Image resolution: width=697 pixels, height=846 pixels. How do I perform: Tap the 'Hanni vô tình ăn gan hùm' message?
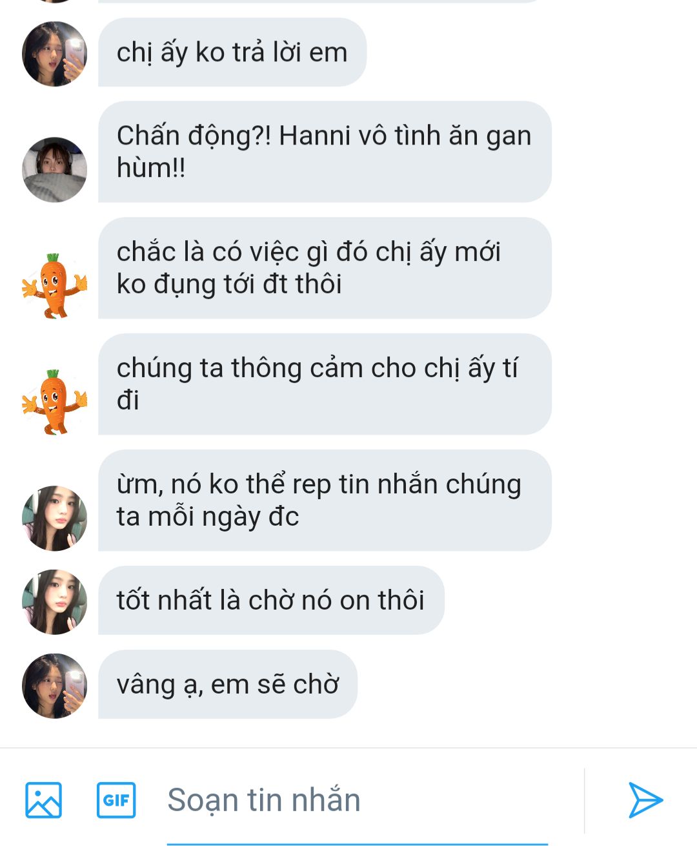(x=325, y=152)
